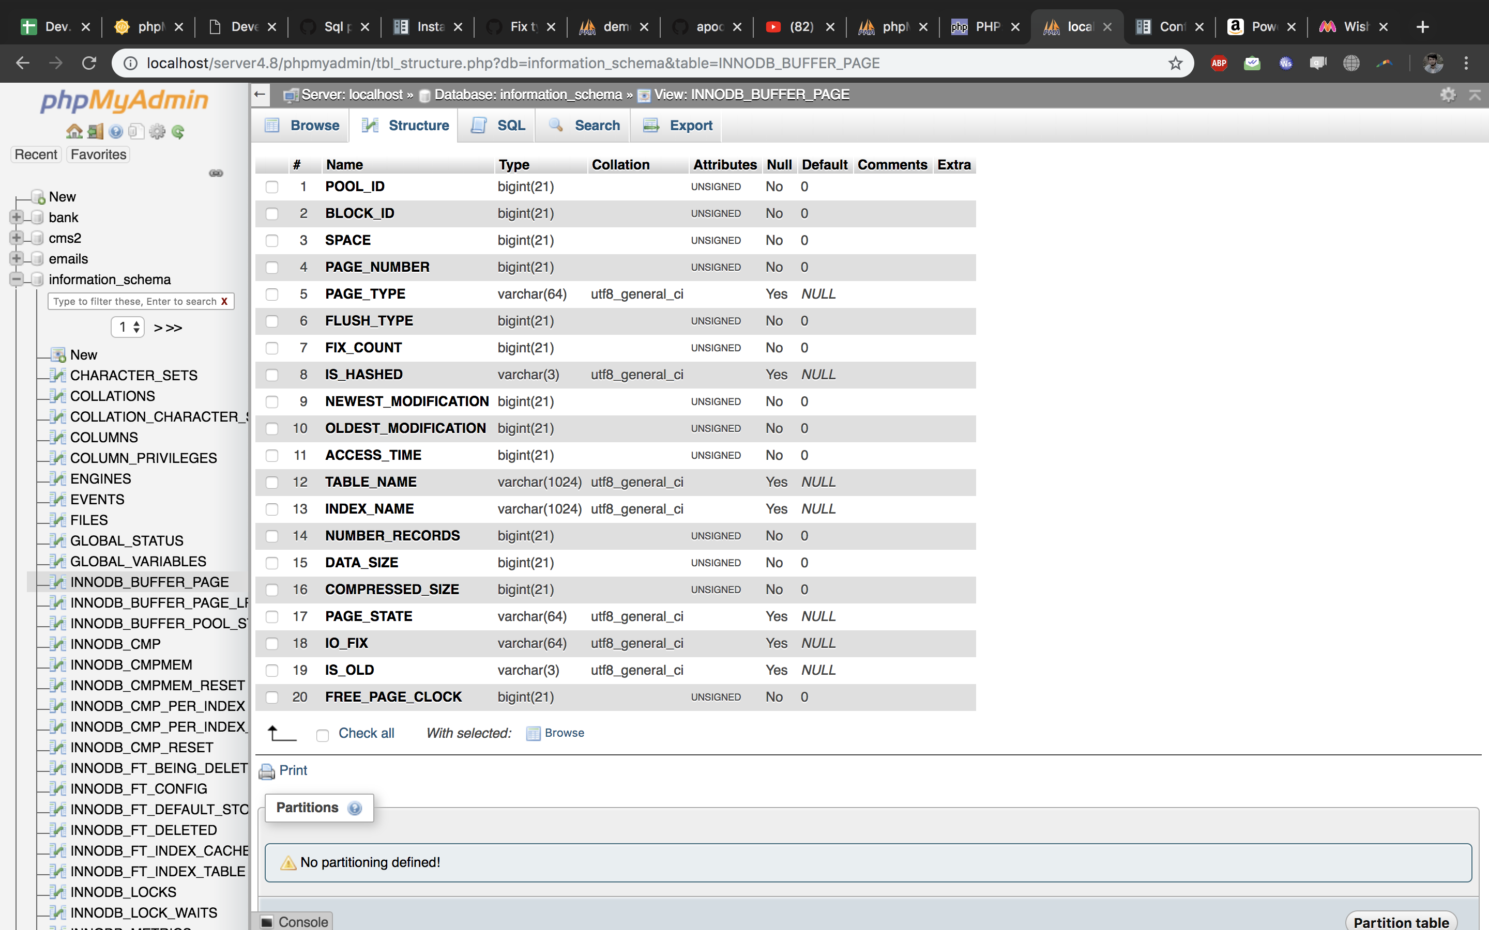
Task: Click the phpMyAdmin home icon
Action: (74, 131)
